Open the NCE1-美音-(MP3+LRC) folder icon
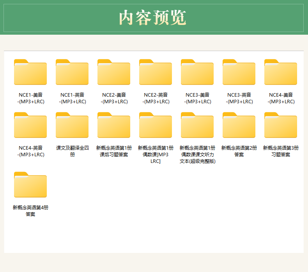This screenshot has width=308, height=272. (30, 72)
